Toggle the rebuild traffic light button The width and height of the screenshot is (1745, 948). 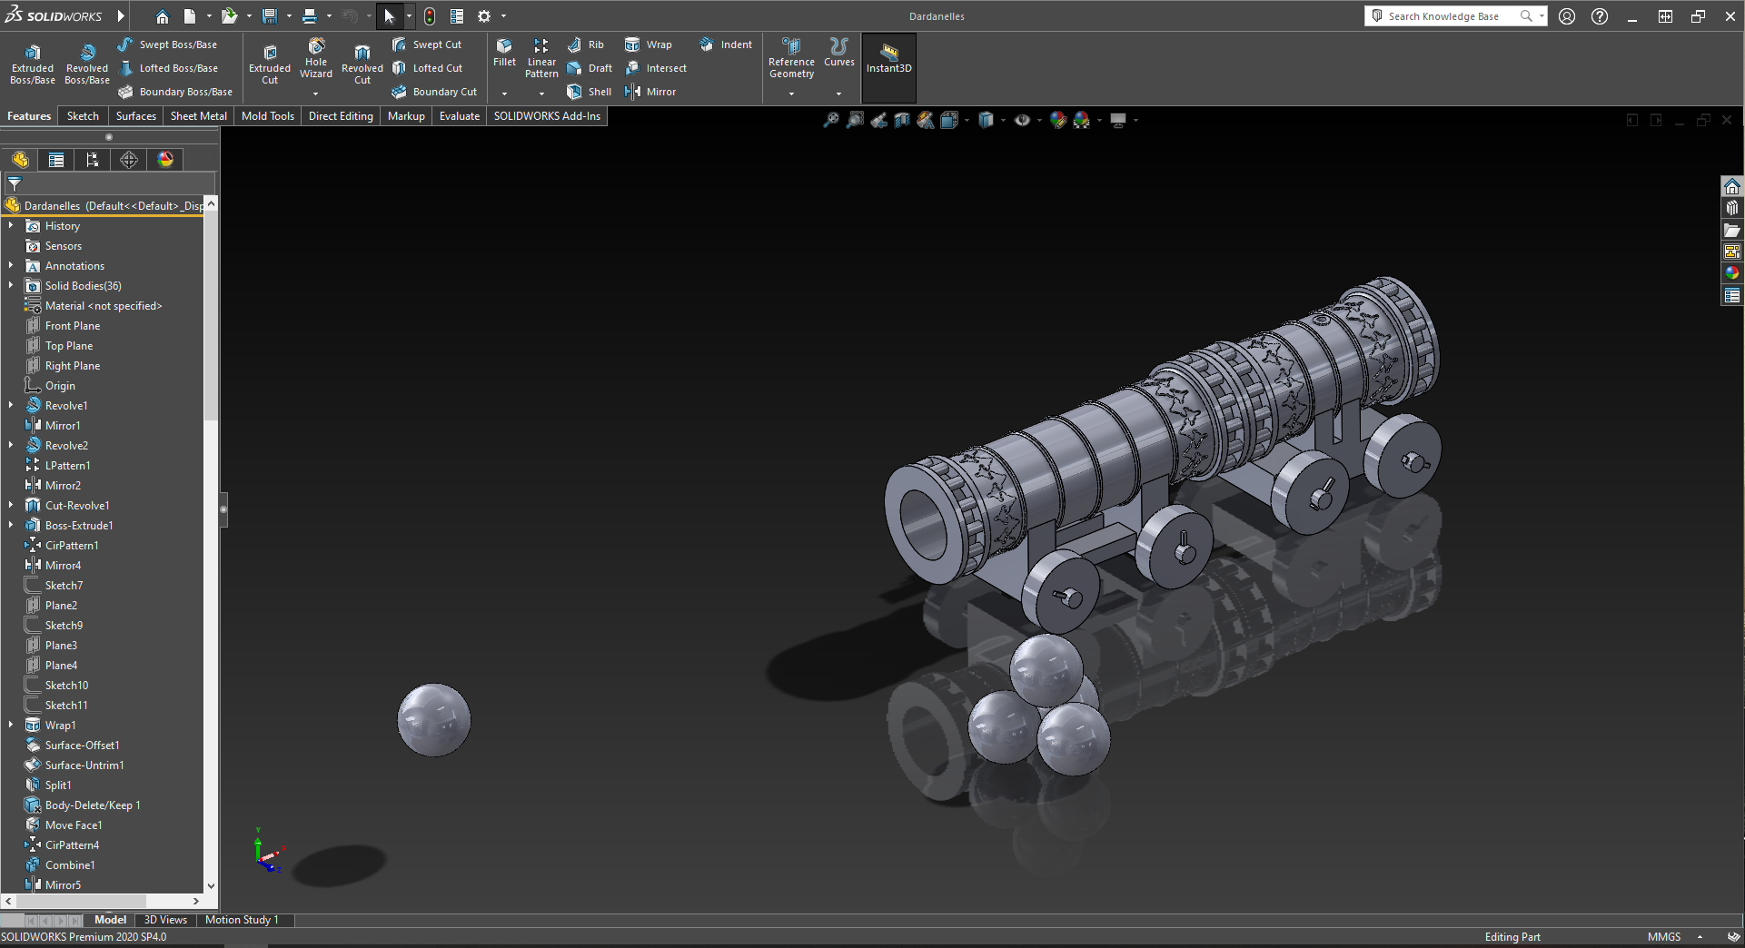point(430,16)
